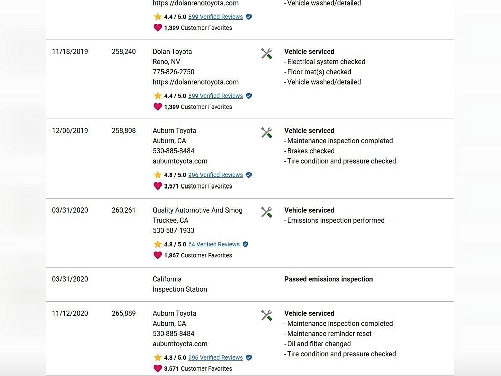Screen dimensions: 501x376
Task: Click the wrench icon in the 12/06/2019 entry
Action: click(x=266, y=133)
